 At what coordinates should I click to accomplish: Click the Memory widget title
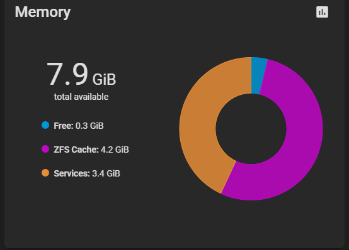pyautogui.click(x=43, y=12)
